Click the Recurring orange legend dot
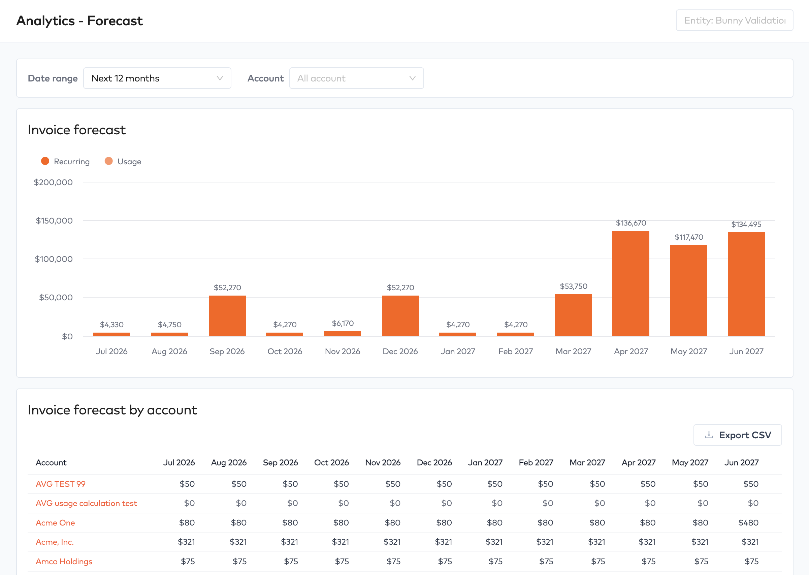The height and width of the screenshot is (575, 809). pos(45,161)
